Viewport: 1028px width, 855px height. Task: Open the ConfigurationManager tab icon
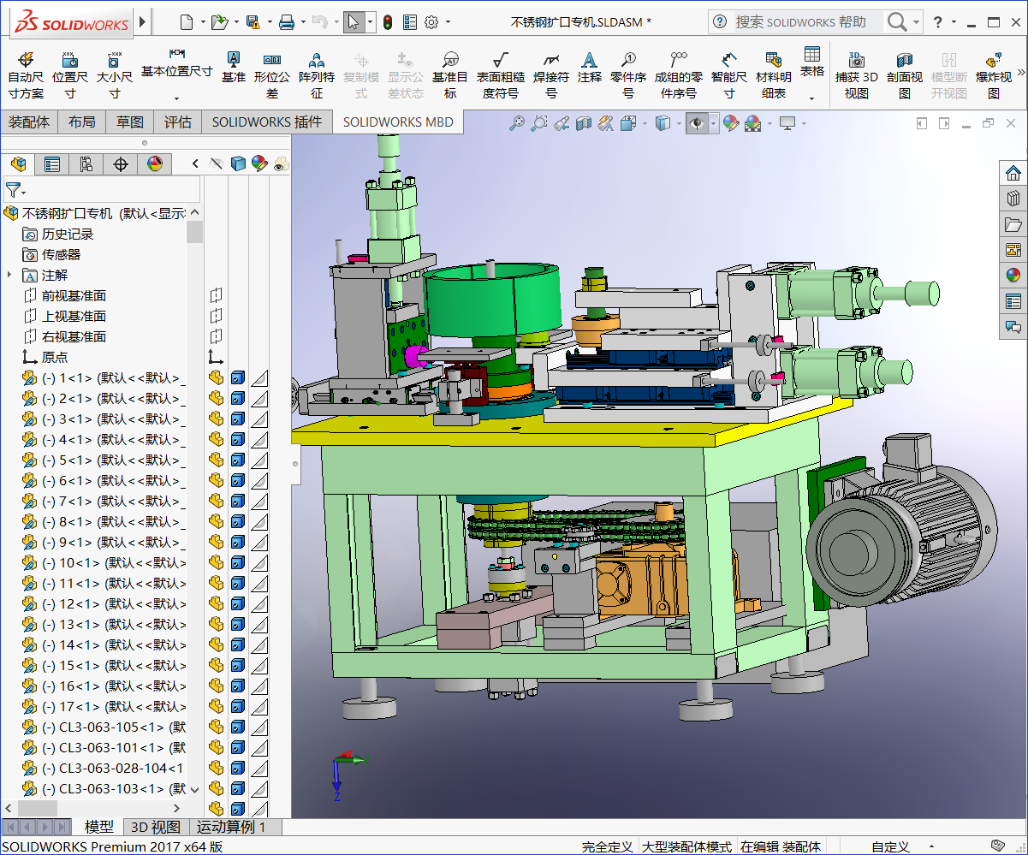[86, 163]
